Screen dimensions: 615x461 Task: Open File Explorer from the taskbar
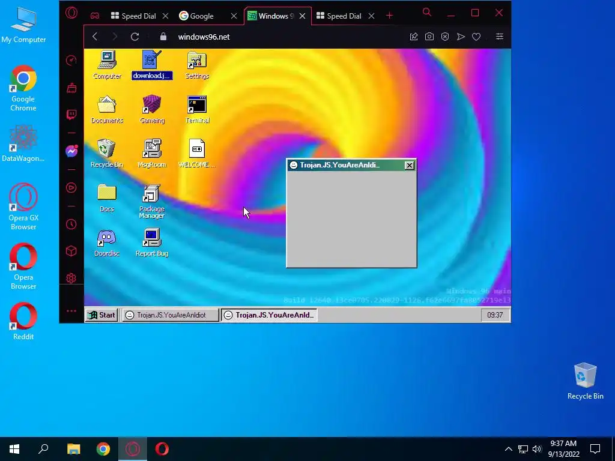pos(74,449)
